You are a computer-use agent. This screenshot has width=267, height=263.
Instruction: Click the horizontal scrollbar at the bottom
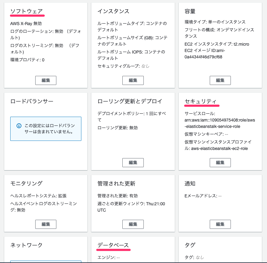[133, 262]
